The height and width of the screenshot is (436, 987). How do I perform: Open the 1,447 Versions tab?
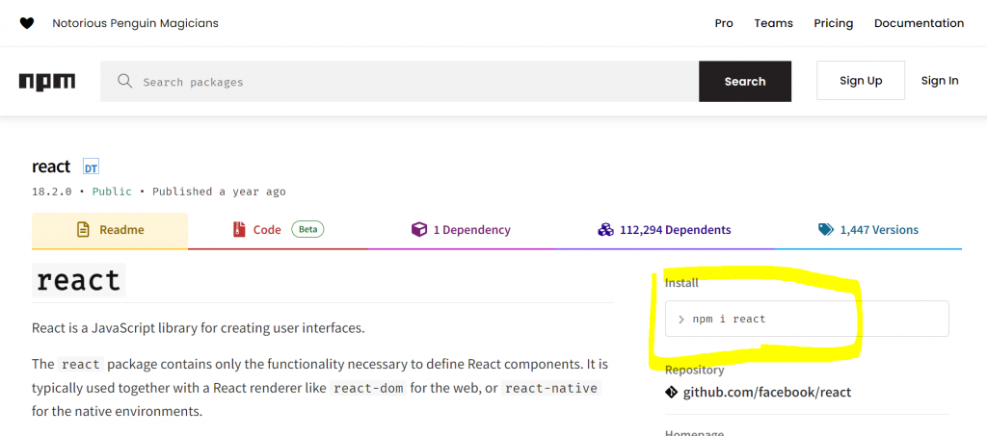[878, 230]
